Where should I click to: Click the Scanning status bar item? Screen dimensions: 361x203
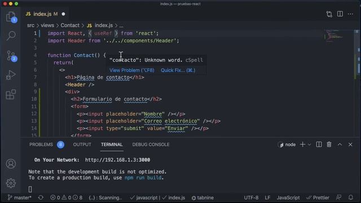pos(105,198)
